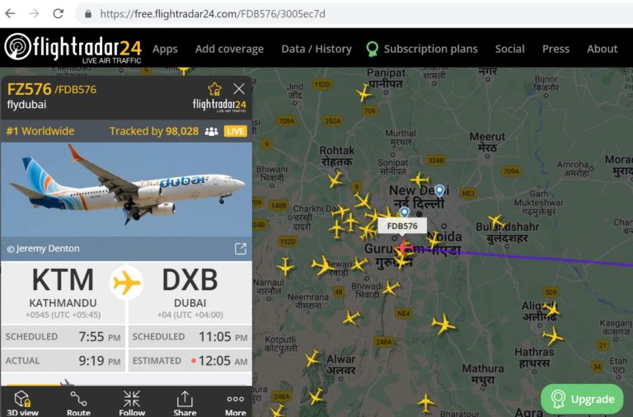This screenshot has height=417, width=633.
Task: Open Subscription plans
Action: [x=422, y=49]
